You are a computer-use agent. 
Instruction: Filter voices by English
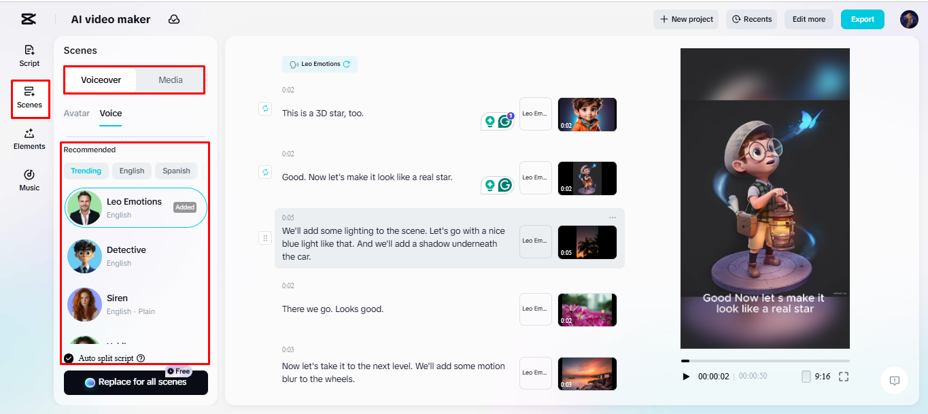click(132, 171)
